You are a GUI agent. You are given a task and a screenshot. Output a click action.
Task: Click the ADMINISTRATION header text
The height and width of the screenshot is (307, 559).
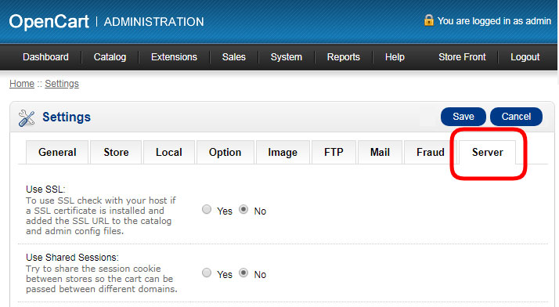[153, 22]
